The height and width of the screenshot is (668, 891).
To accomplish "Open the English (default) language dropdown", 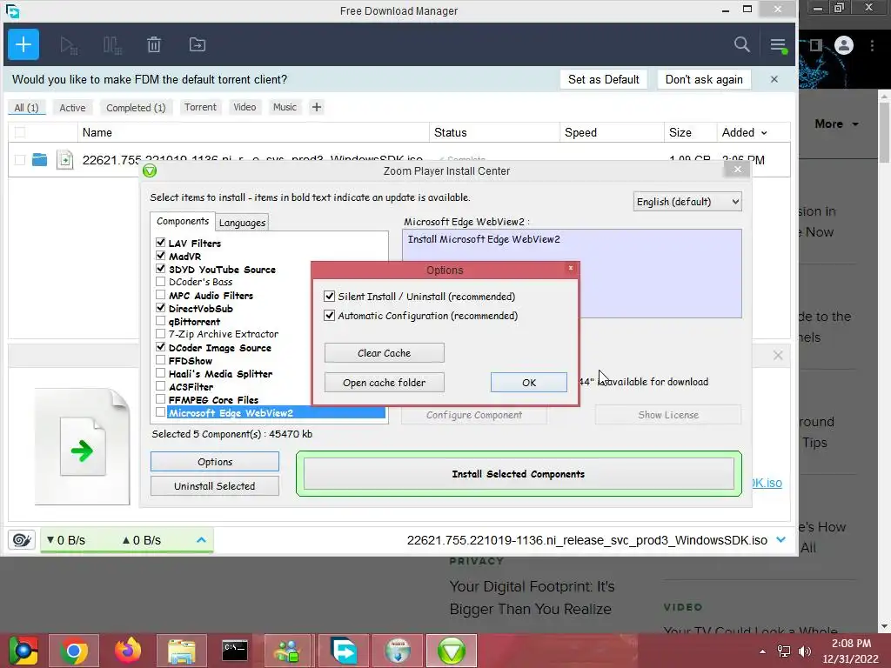I will 687,202.
